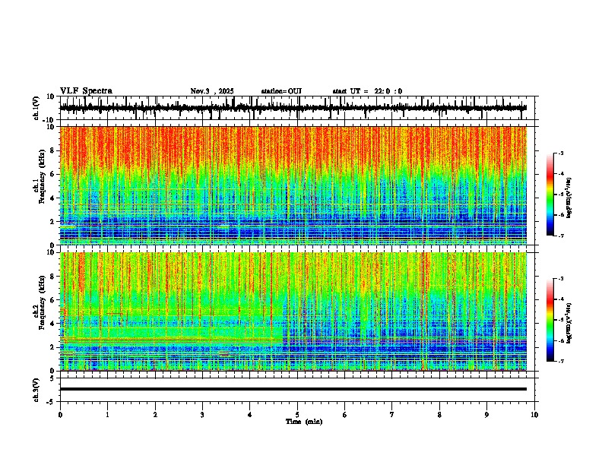This screenshot has height=465, width=602.
Task: Click the "-3" value on the ch.1 colorbar
Action: (560, 153)
